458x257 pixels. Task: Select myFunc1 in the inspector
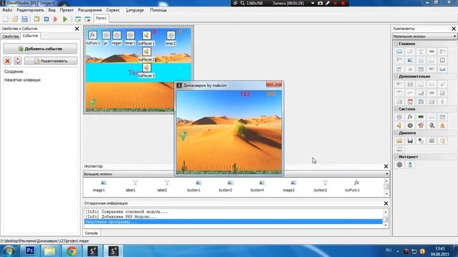352,186
